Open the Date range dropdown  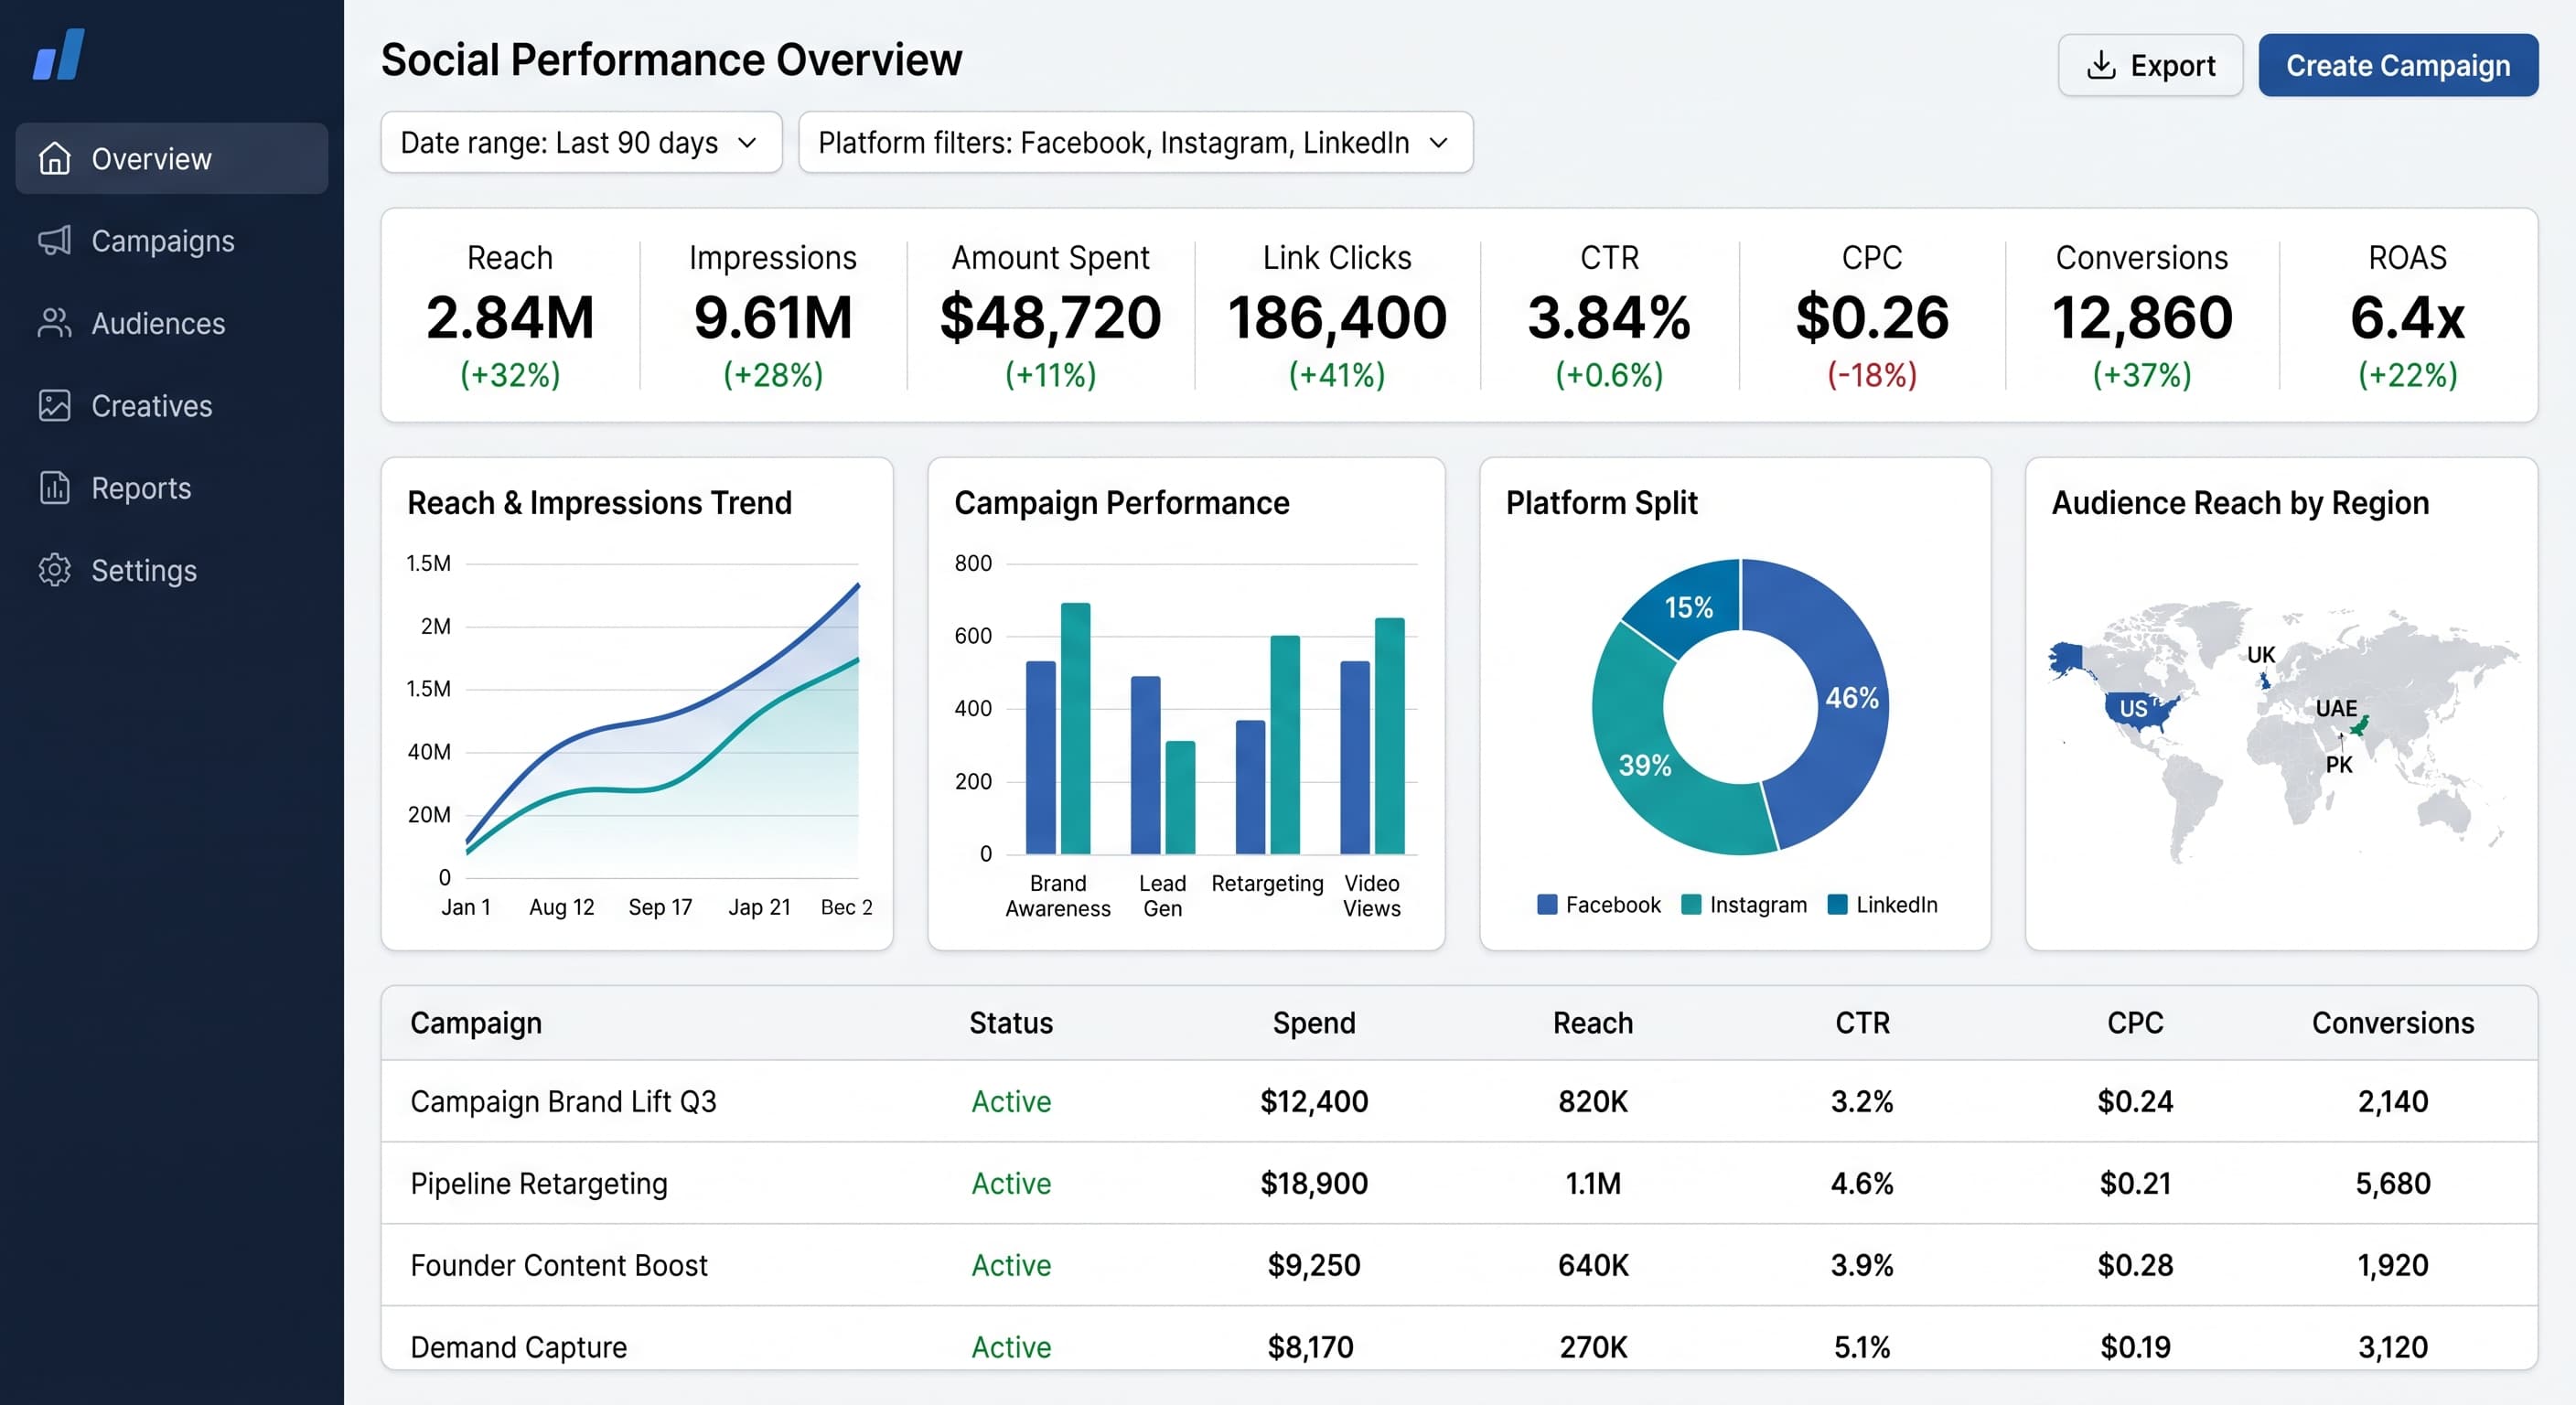point(581,142)
